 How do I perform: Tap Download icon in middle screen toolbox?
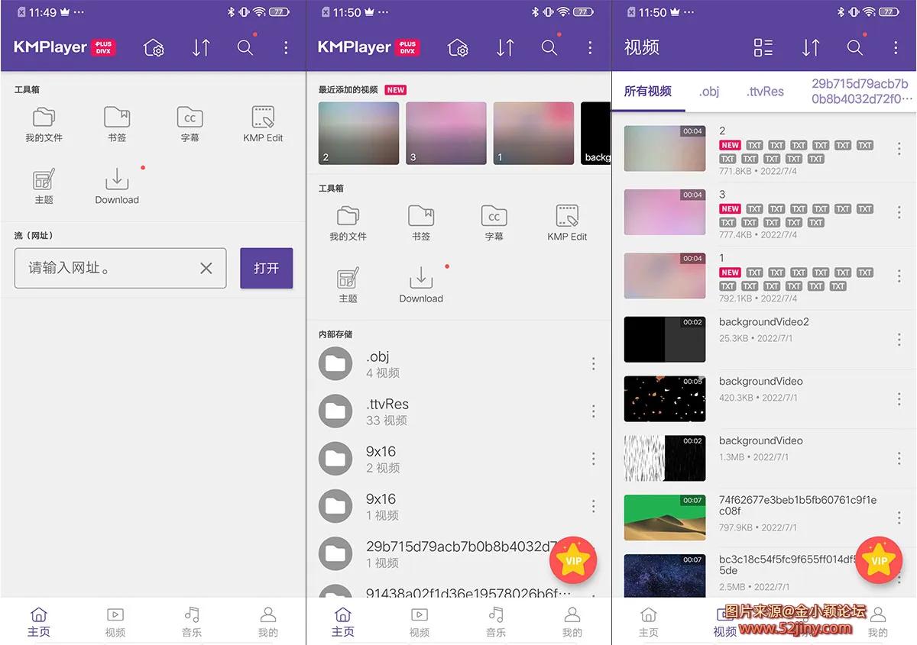click(421, 284)
